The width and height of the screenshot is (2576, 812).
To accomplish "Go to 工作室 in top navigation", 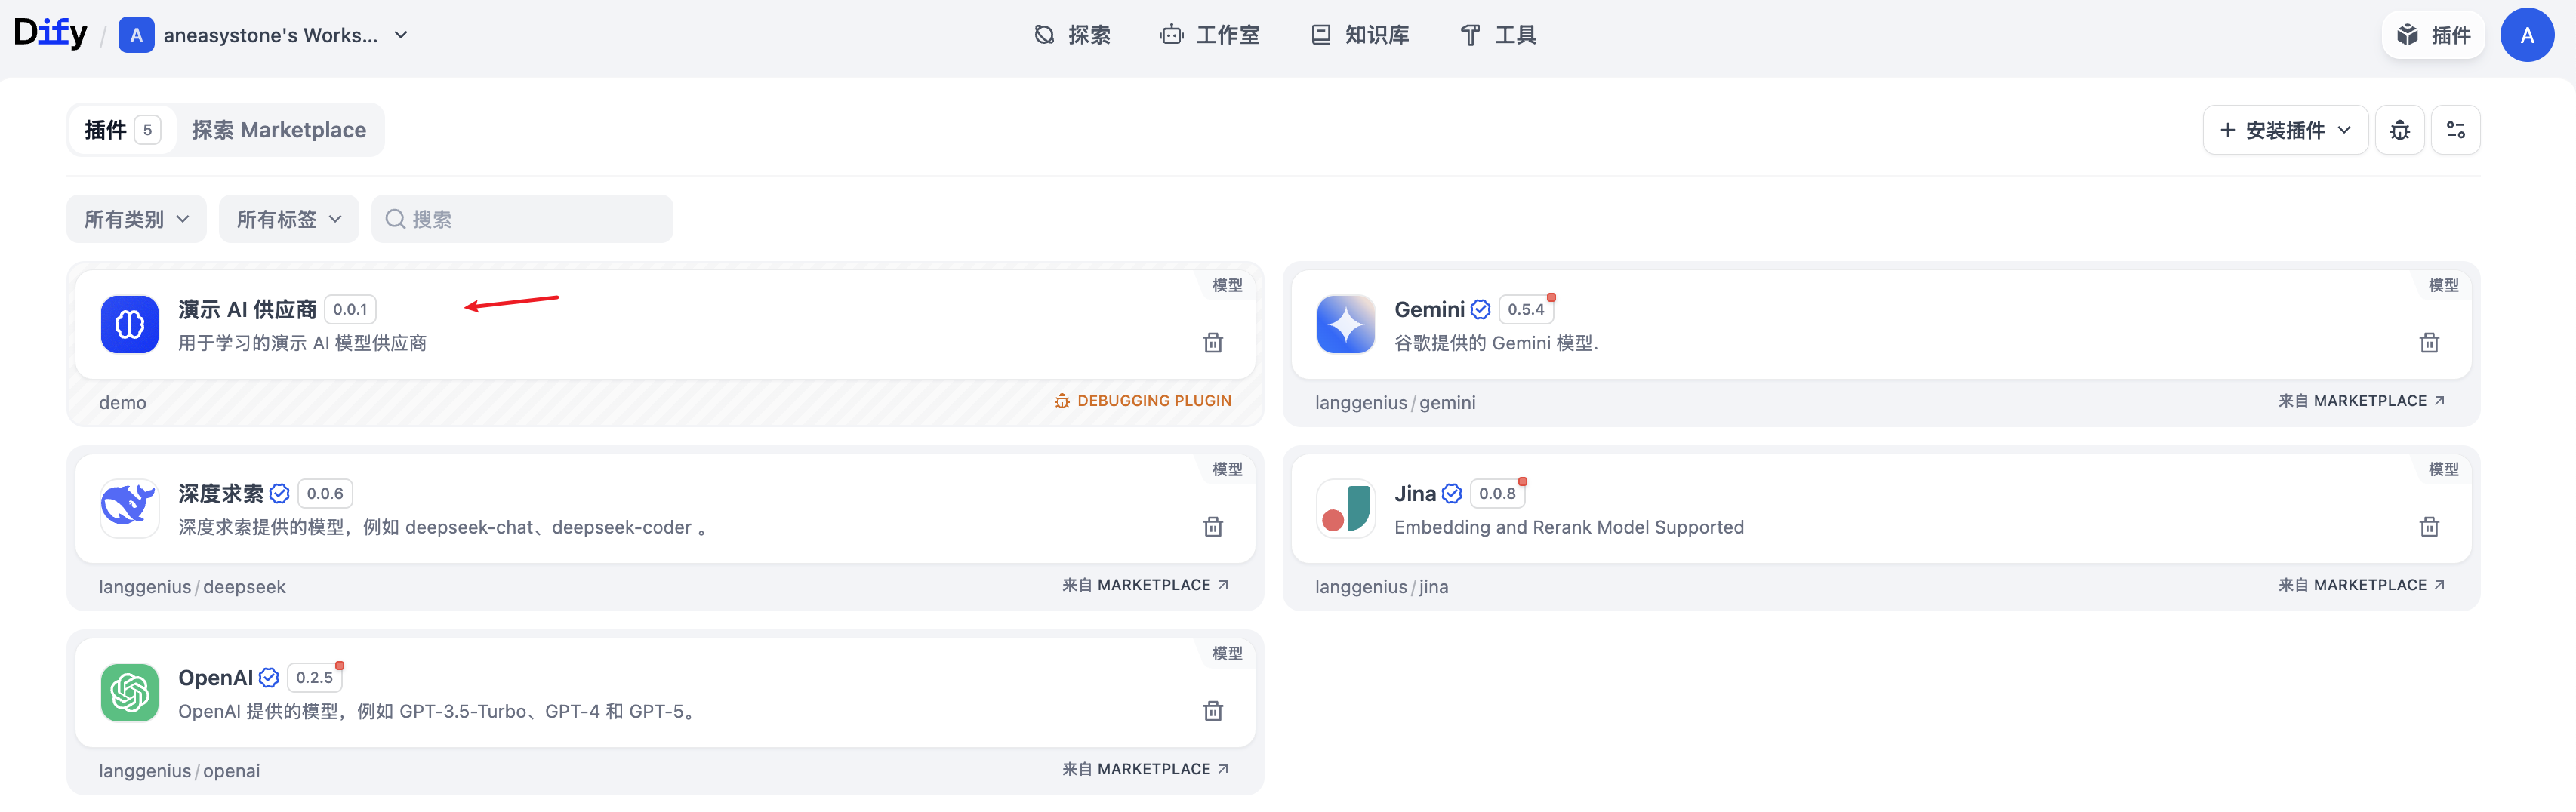I will click(1210, 35).
